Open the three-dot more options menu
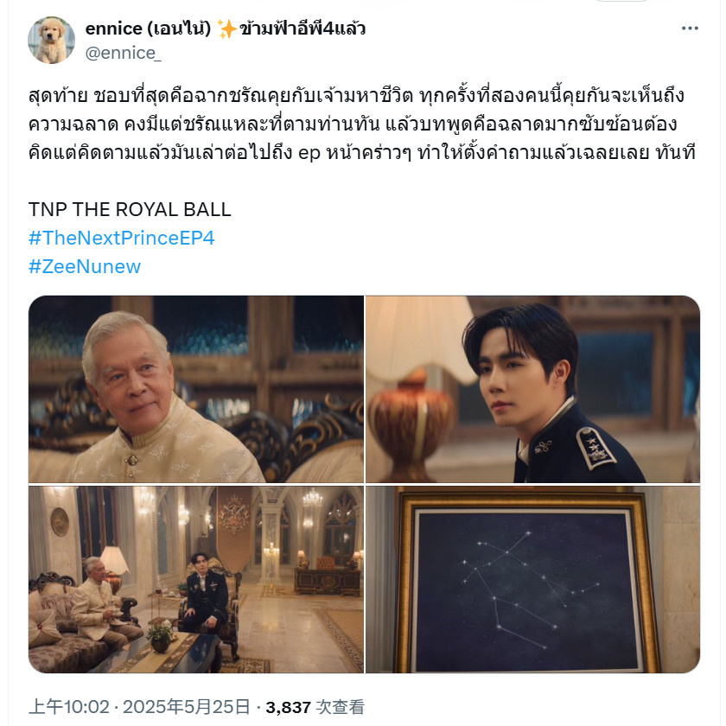Image resolution: width=726 pixels, height=726 pixels. (x=690, y=29)
